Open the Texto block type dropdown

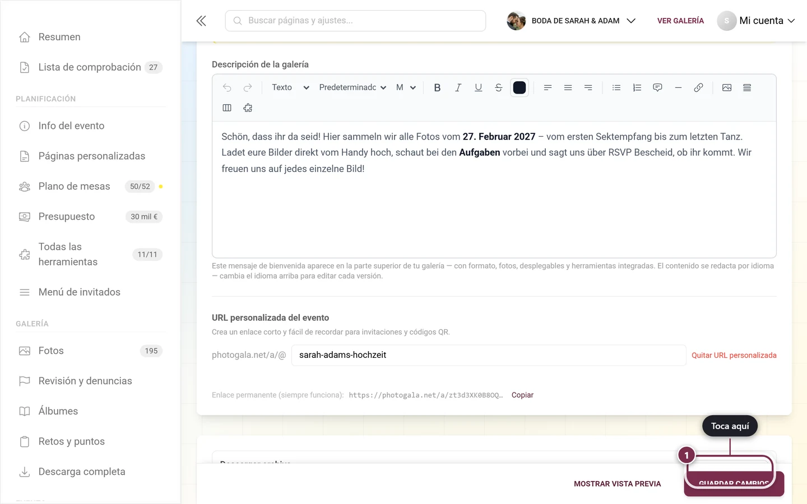(290, 87)
